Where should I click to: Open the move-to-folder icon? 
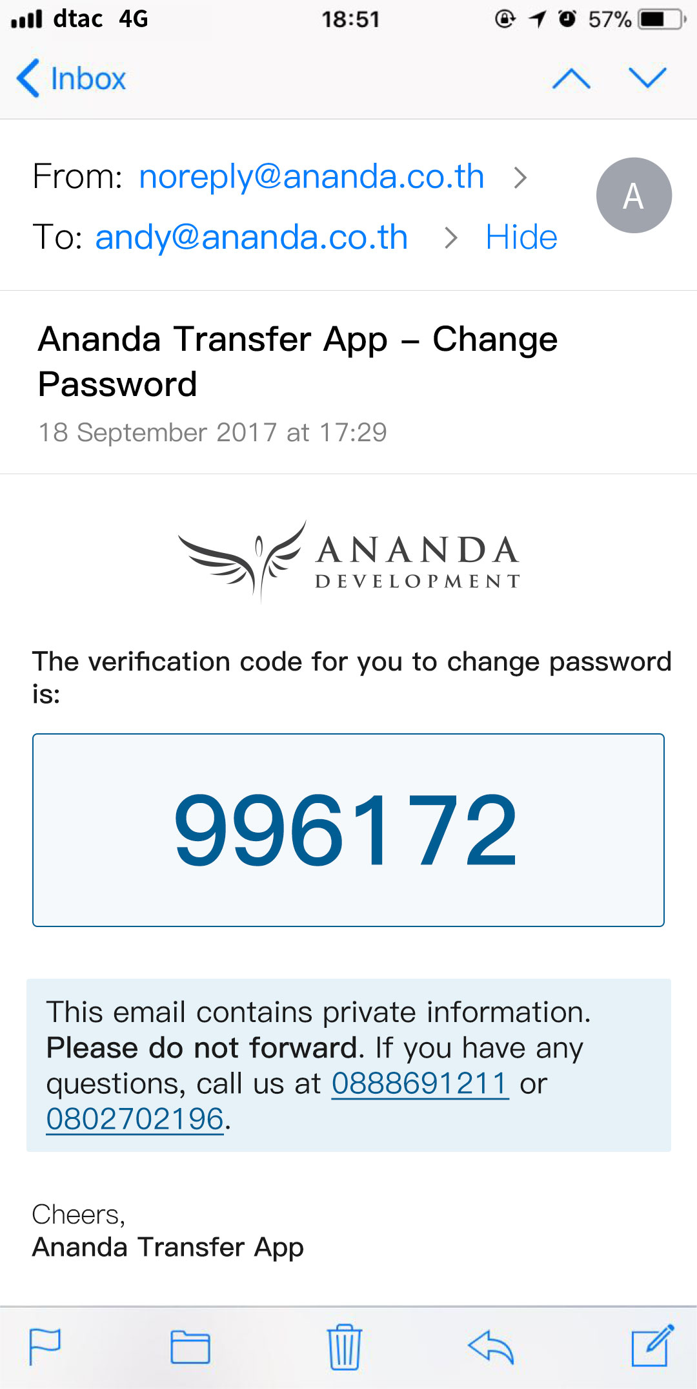[x=190, y=1346]
